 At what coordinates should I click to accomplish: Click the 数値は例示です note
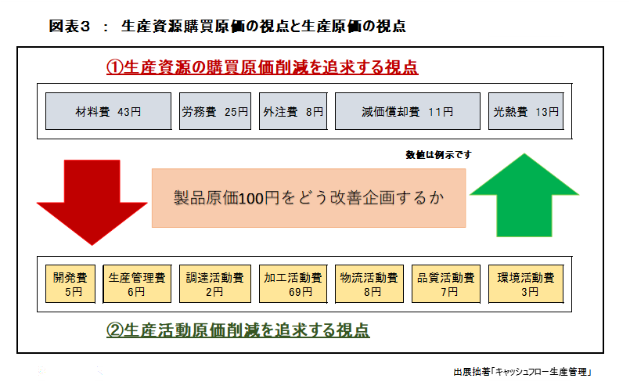click(438, 155)
